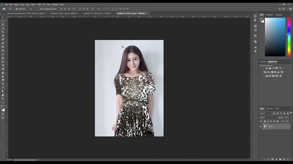
Task: Add a Levels adjustment
Action: tap(270, 68)
